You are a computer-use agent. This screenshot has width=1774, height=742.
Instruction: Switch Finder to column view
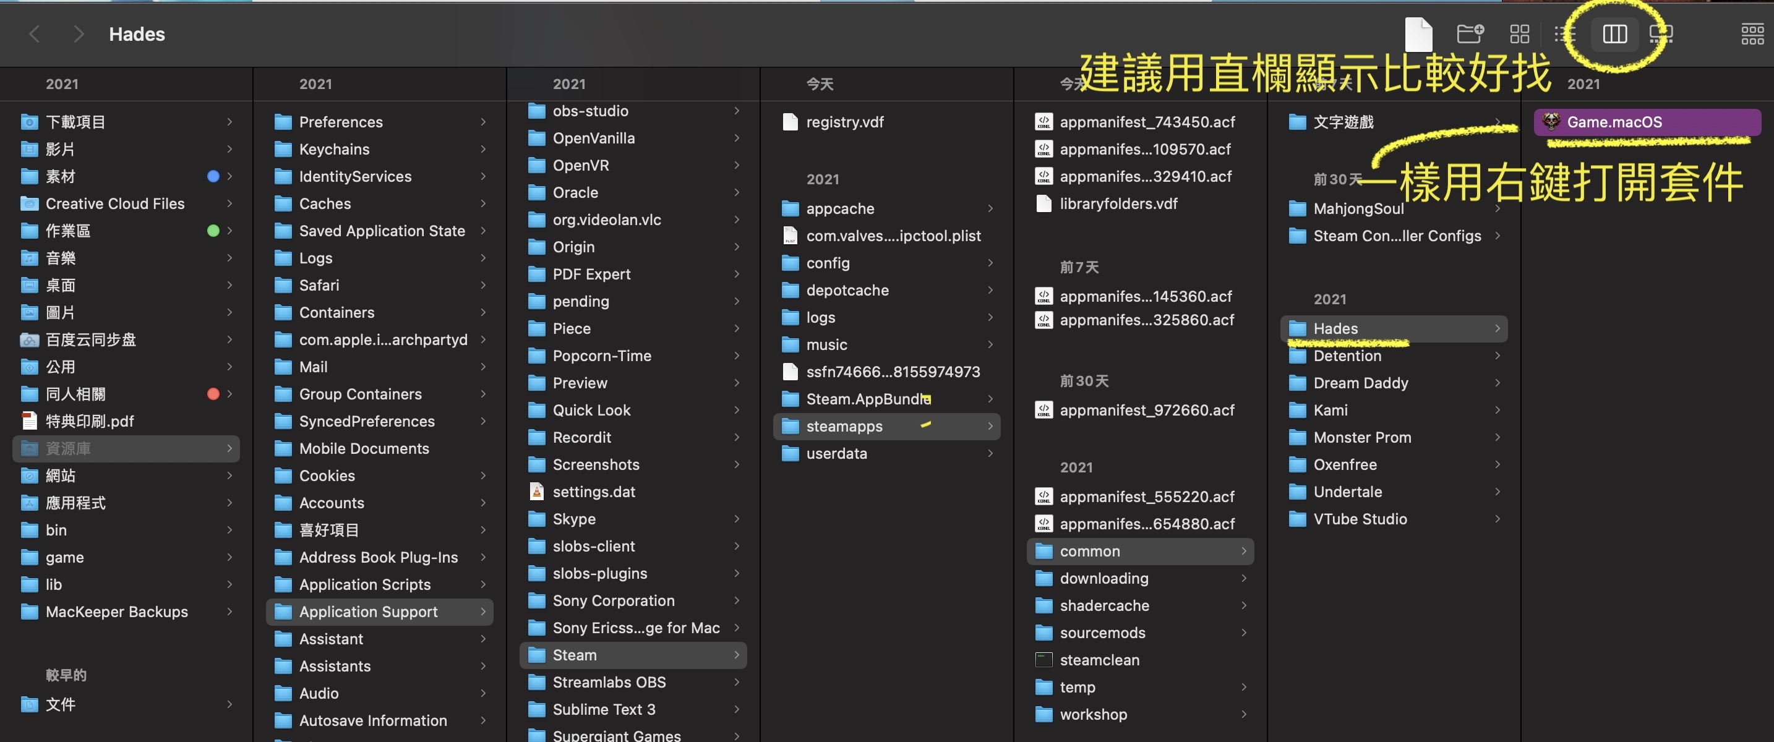1614,34
